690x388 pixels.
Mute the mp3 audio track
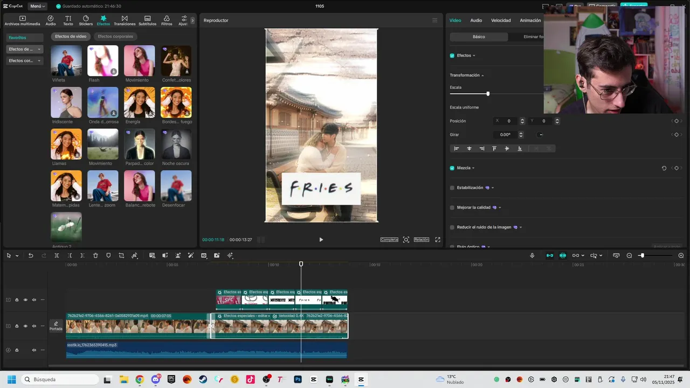tap(34, 350)
